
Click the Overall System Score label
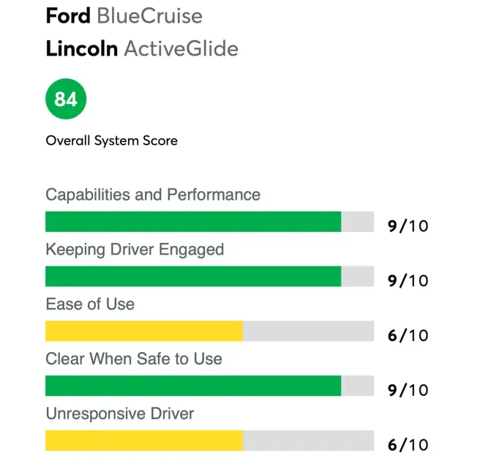111,140
